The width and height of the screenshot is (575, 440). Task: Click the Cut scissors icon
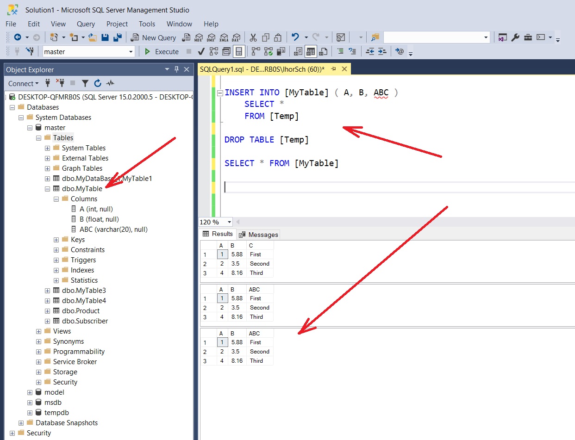click(253, 37)
